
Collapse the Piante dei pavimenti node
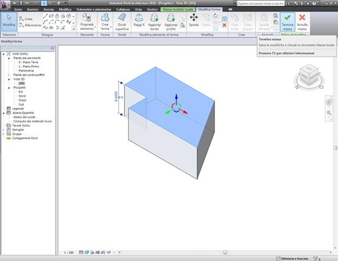[9, 58]
